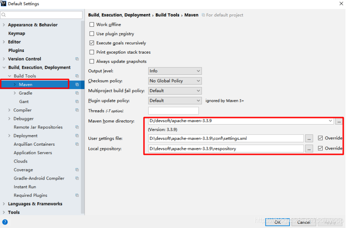The image size is (348, 228).
Task: Enable Work offline checkbox
Action: tap(92, 24)
